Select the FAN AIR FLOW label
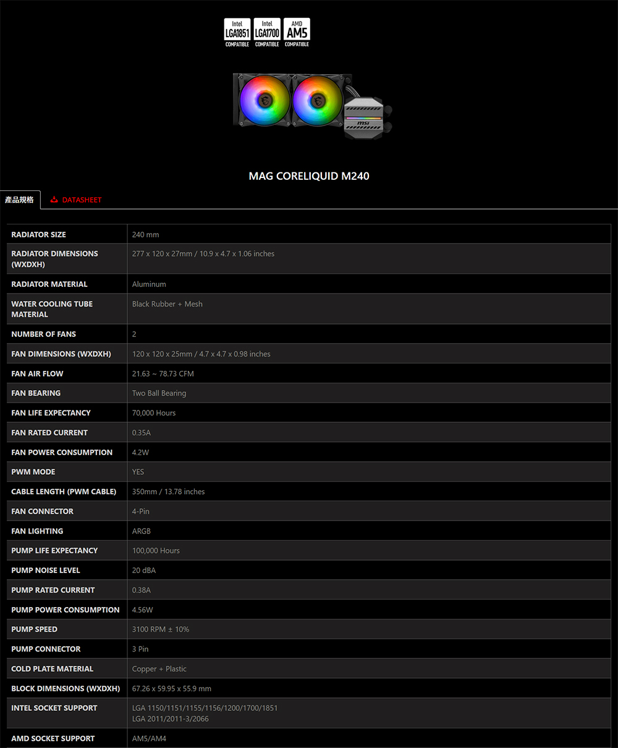618x748 pixels. (x=37, y=373)
